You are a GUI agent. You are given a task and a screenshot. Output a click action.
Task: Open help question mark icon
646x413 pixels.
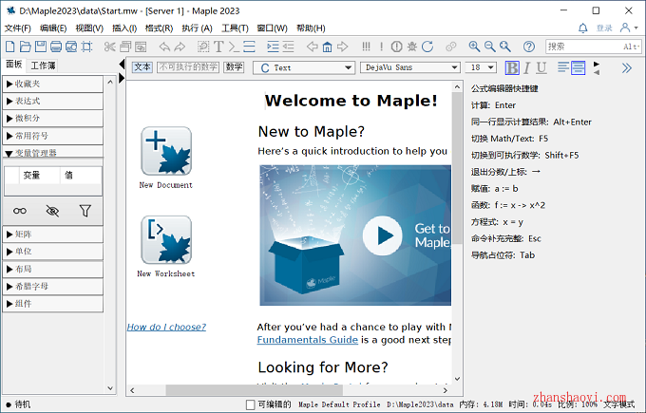point(529,47)
